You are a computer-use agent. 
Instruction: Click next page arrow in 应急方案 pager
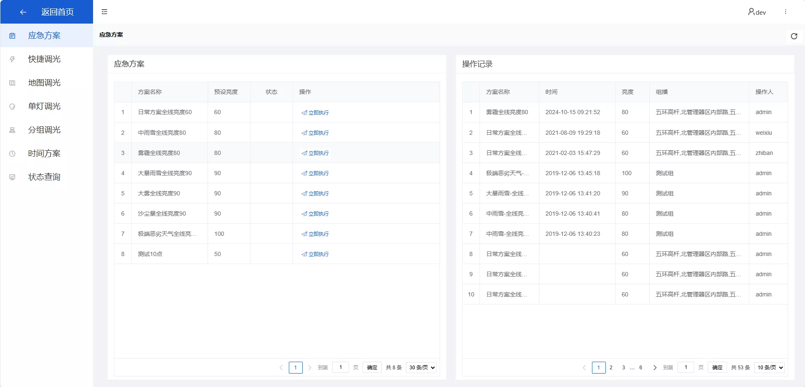point(310,368)
